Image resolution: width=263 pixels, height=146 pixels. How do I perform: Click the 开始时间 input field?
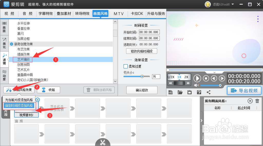tap(149, 32)
